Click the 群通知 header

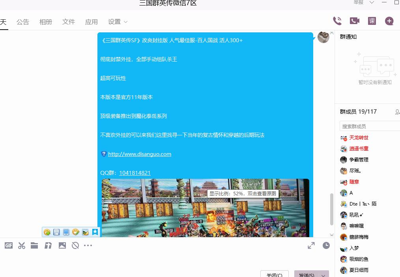click(348, 37)
